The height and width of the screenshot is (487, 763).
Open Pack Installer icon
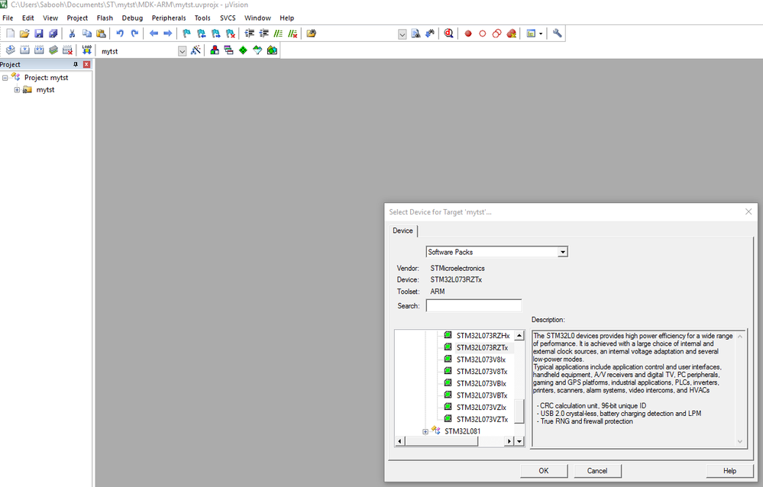[272, 50]
